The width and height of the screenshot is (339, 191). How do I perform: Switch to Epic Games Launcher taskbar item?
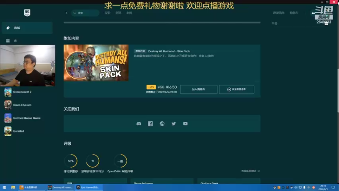(x=89, y=187)
